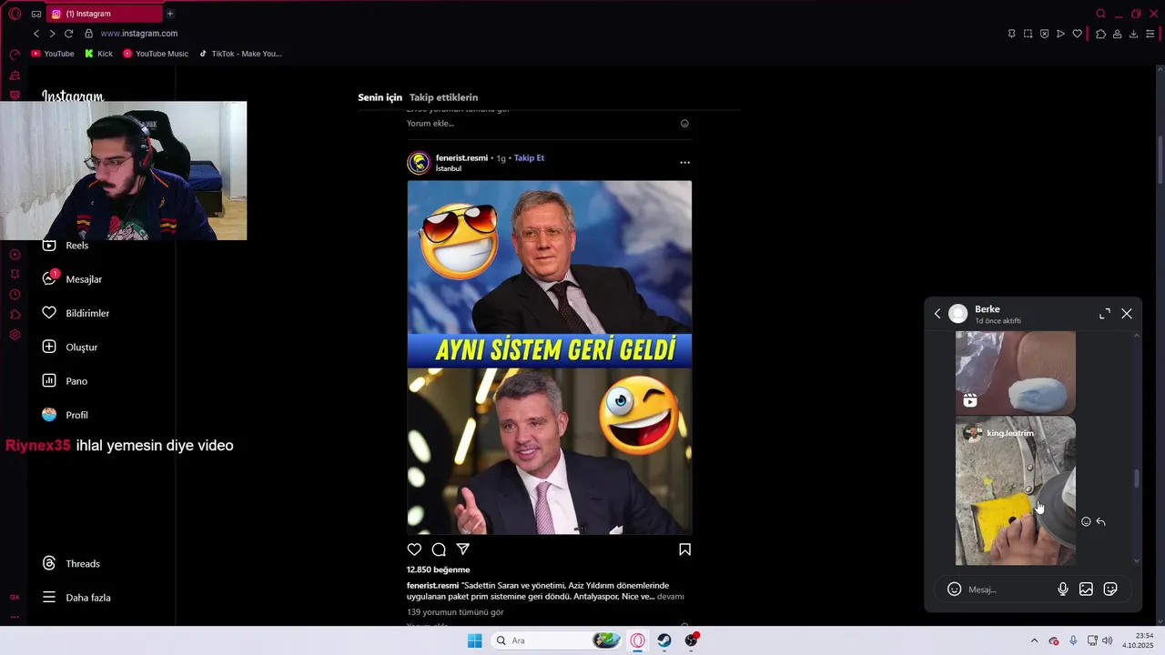This screenshot has height=655, width=1165.
Task: Open emoji picker beside Yorum ekle
Action: point(684,124)
